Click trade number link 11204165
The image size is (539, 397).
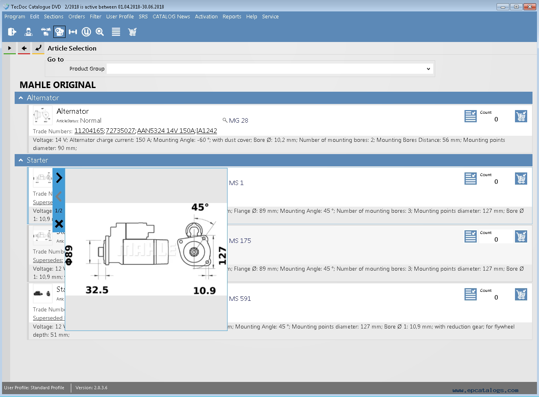(x=89, y=131)
